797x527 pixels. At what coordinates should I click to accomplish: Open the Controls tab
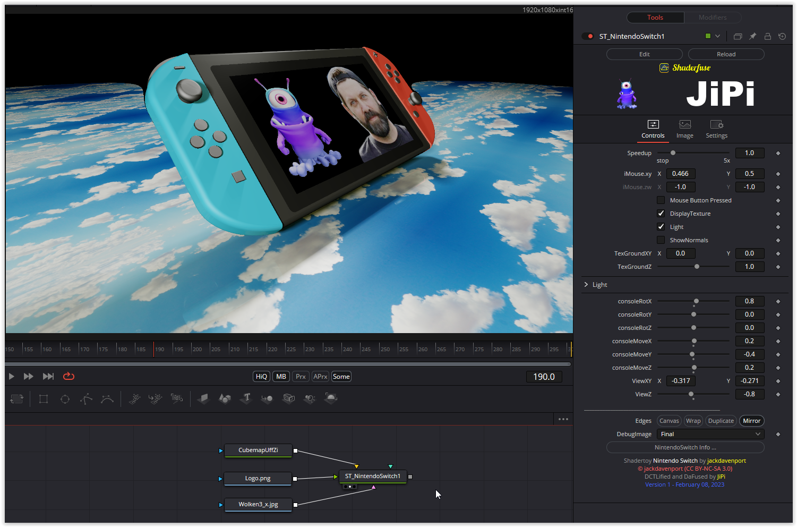(x=653, y=129)
